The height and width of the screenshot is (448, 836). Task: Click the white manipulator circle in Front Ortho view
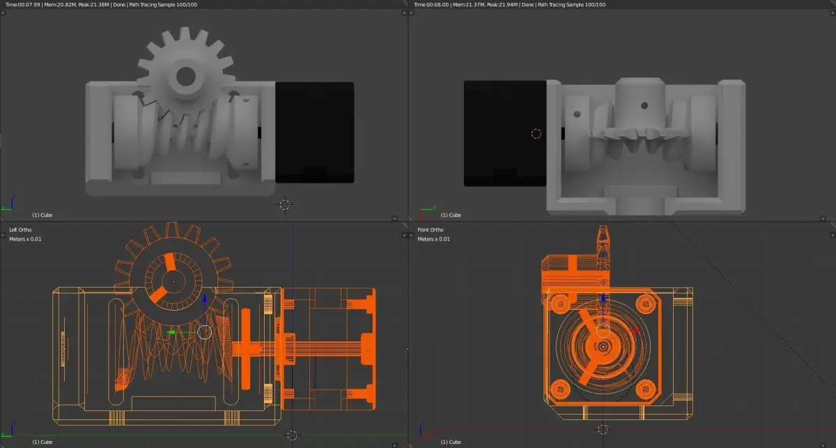click(x=603, y=332)
